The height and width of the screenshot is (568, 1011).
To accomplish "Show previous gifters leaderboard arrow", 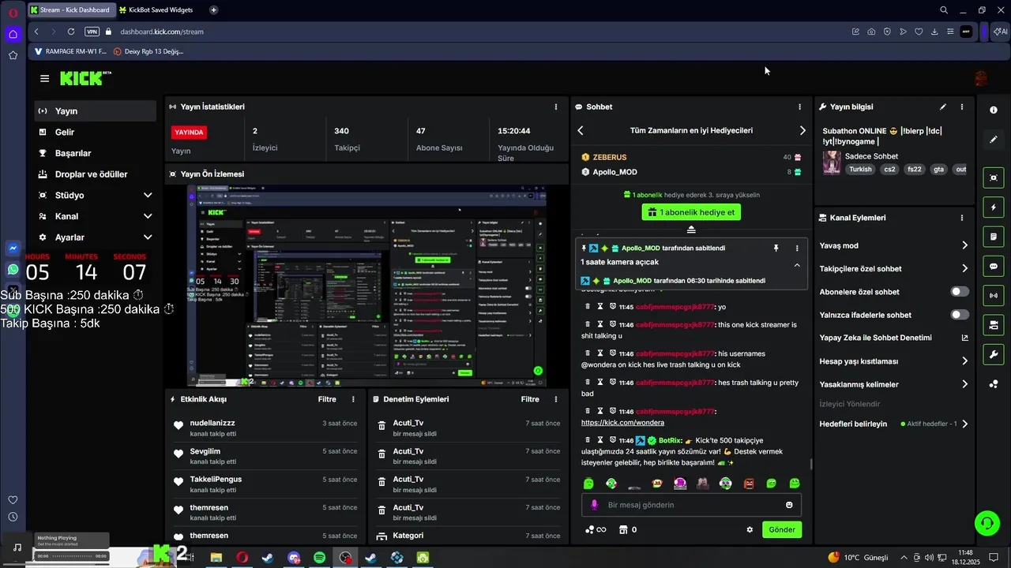I will (581, 130).
